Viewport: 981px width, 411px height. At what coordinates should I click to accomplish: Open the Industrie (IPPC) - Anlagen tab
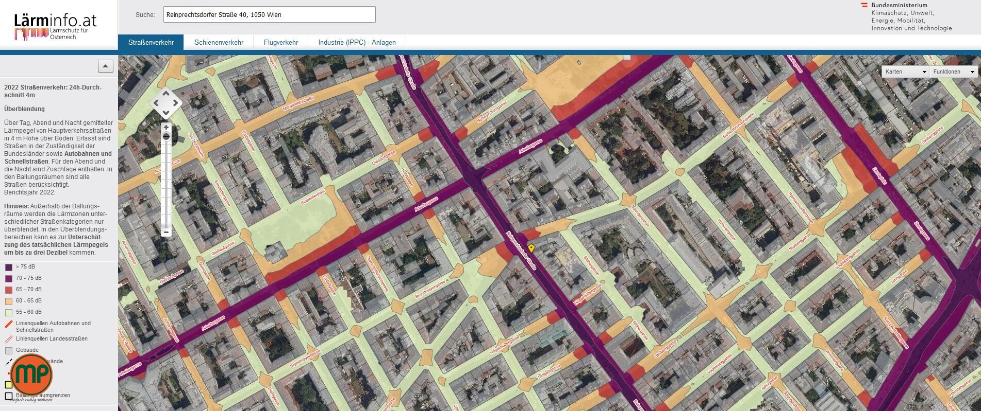point(357,42)
